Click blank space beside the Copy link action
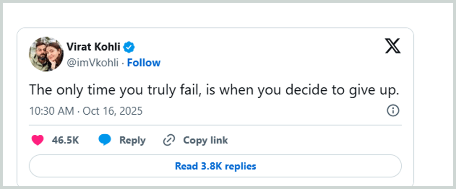456x189 pixels. point(312,141)
